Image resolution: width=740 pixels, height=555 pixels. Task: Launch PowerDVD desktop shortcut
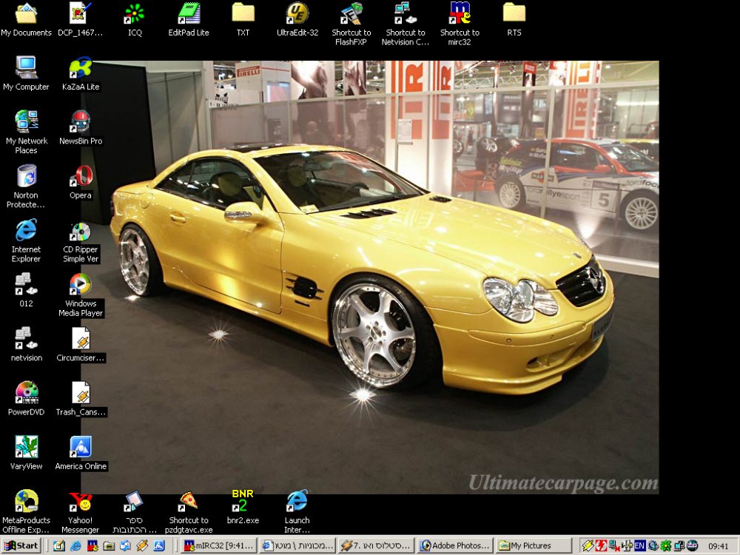[x=26, y=400]
